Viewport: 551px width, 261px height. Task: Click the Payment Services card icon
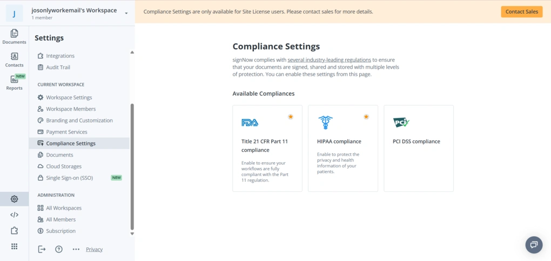click(41, 132)
